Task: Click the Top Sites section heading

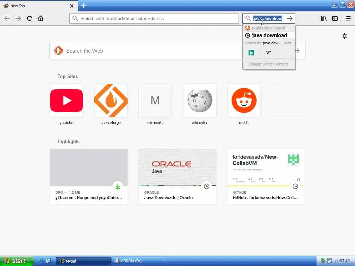Action: click(x=68, y=77)
